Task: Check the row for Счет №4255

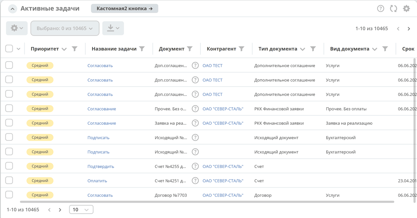Action: pyautogui.click(x=9, y=166)
